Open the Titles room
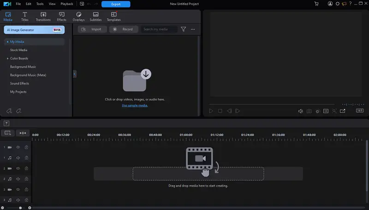 point(25,17)
